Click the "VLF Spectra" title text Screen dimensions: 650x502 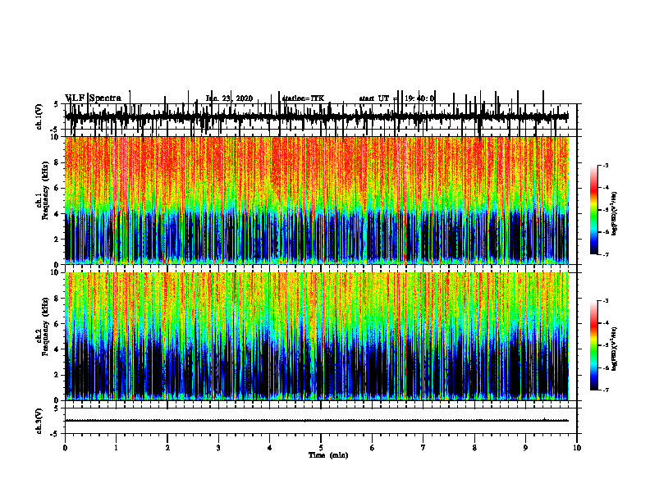pyautogui.click(x=94, y=98)
